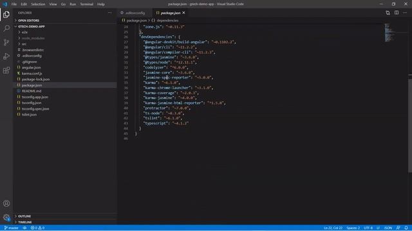This screenshot has height=231, width=412.
Task: Open README.md in the explorer
Action: point(32,91)
